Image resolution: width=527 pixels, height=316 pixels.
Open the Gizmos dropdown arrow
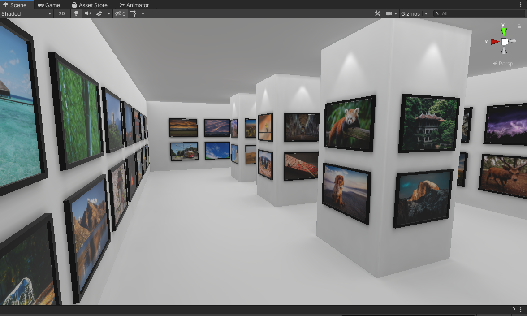[x=425, y=13]
